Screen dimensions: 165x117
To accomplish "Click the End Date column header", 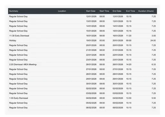I will [x=117, y=11].
